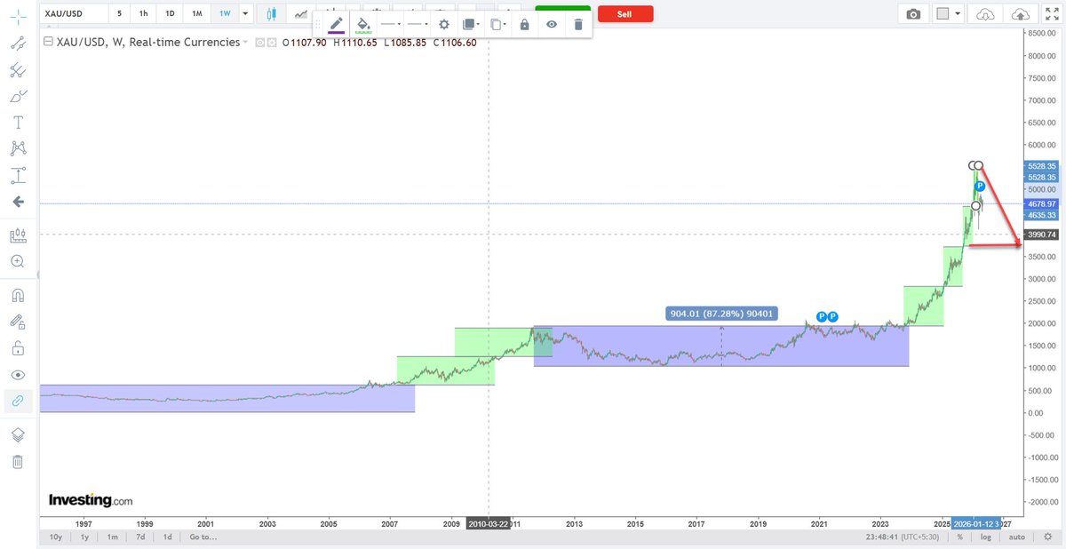
Task: Click the 2010-03-22 time axis marker
Action: click(x=488, y=523)
